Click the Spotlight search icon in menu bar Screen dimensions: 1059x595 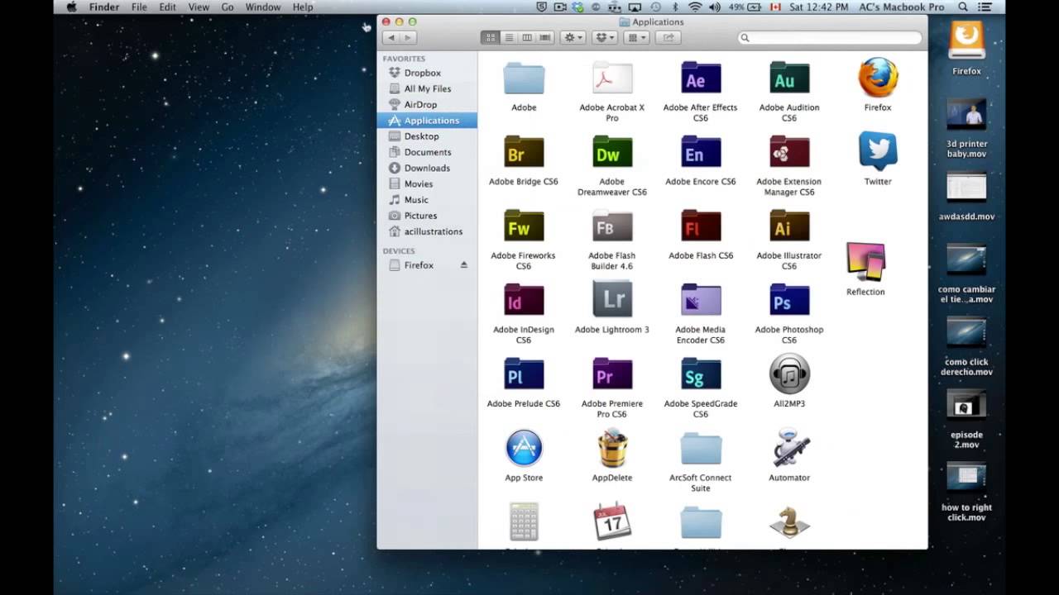tap(963, 7)
